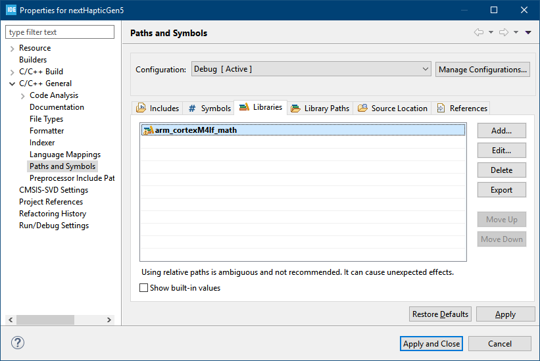The image size is (540, 361).
Task: Enable Show built-in values checkbox
Action: point(144,288)
